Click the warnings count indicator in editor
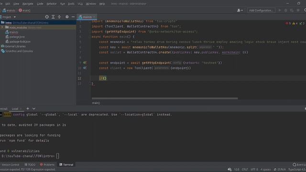This screenshot has width=306, height=172. pos(295,23)
